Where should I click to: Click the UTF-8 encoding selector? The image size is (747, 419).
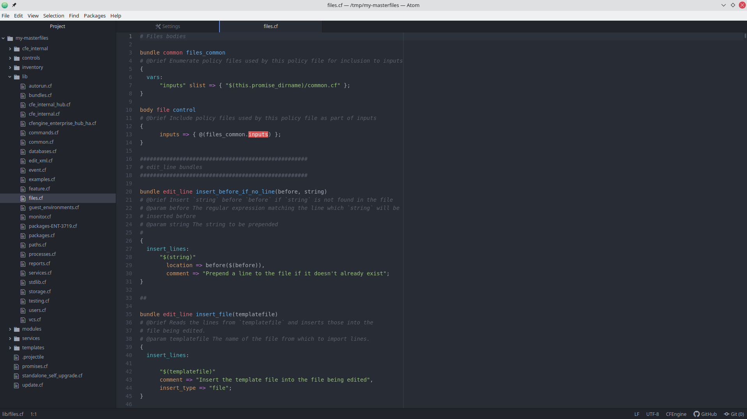(652, 414)
